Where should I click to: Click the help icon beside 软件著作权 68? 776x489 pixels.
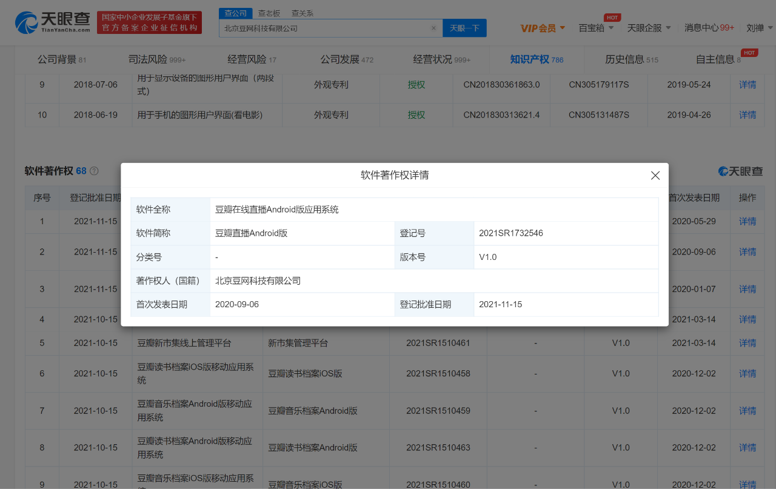(x=94, y=171)
